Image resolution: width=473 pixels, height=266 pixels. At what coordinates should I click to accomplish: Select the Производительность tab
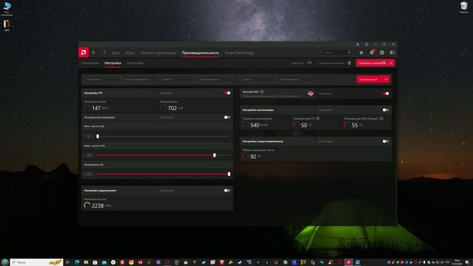click(200, 52)
